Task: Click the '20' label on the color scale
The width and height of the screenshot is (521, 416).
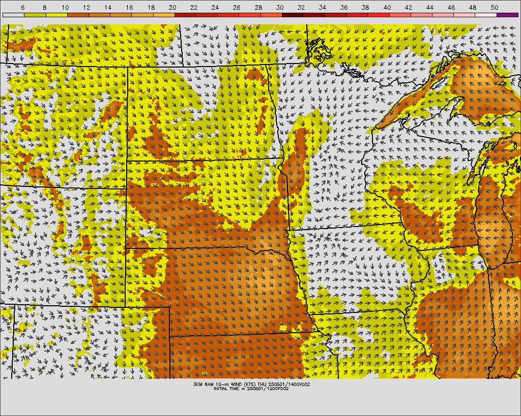Action: pyautogui.click(x=173, y=7)
